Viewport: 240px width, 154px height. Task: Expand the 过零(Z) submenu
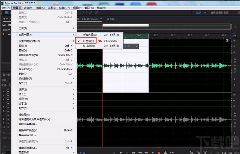click(x=44, y=104)
